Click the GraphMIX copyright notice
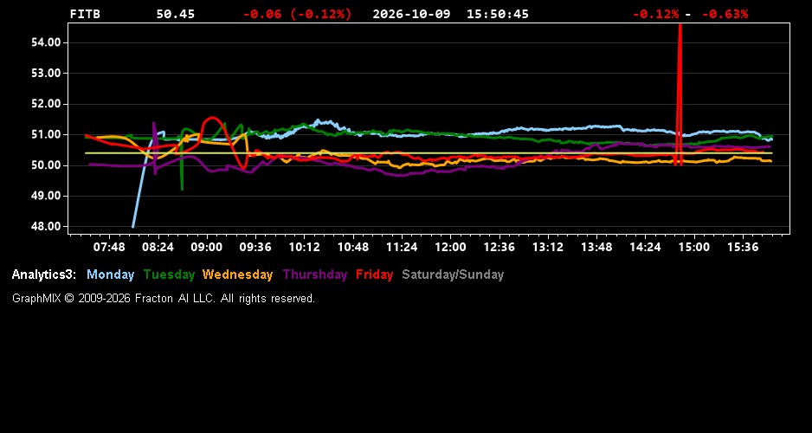 tap(164, 299)
